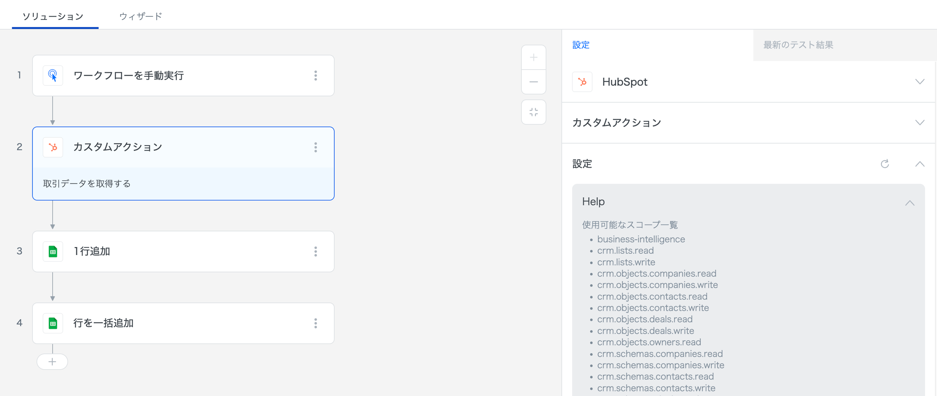Open the three-dot menu for 1行追加
The width and height of the screenshot is (937, 396).
click(x=316, y=252)
